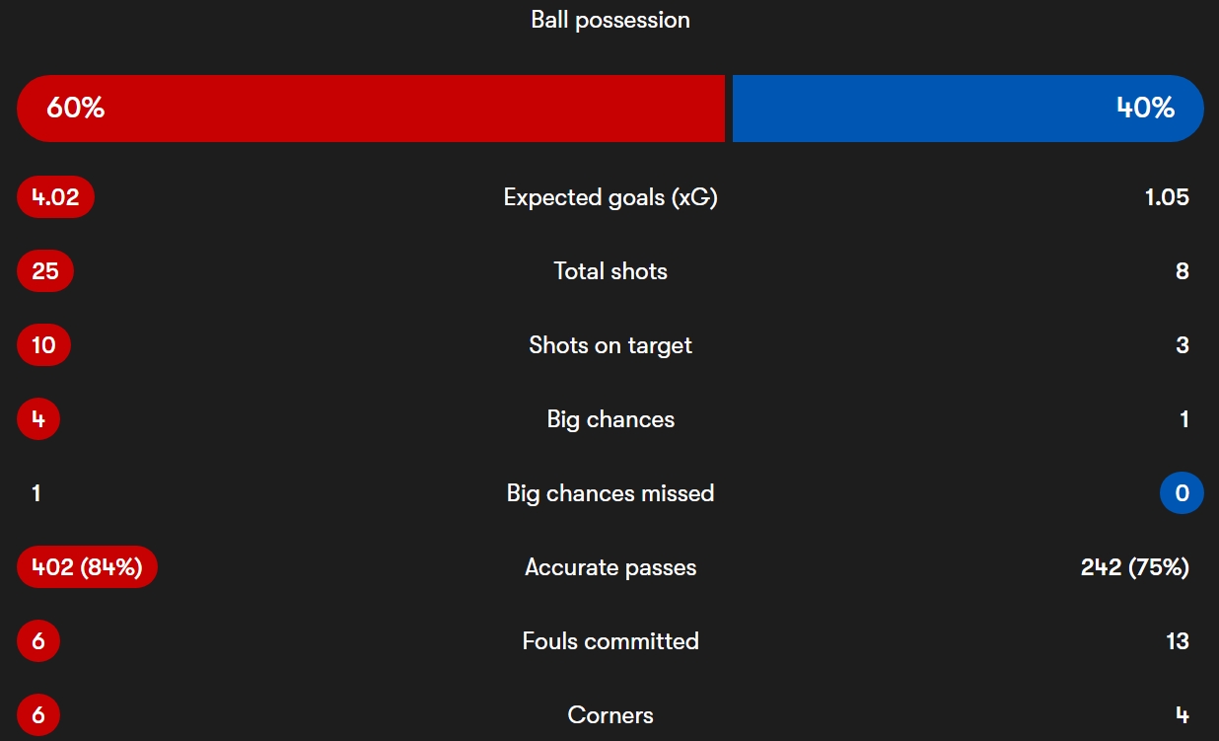Click the Big chances row label
Screen dimensions: 1219x741
(x=610, y=419)
